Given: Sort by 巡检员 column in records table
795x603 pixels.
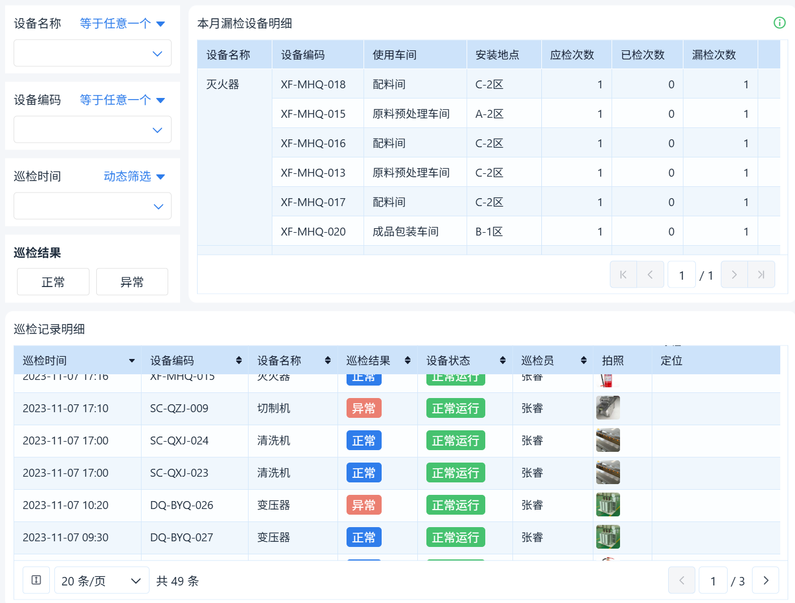Looking at the screenshot, I should click(583, 361).
